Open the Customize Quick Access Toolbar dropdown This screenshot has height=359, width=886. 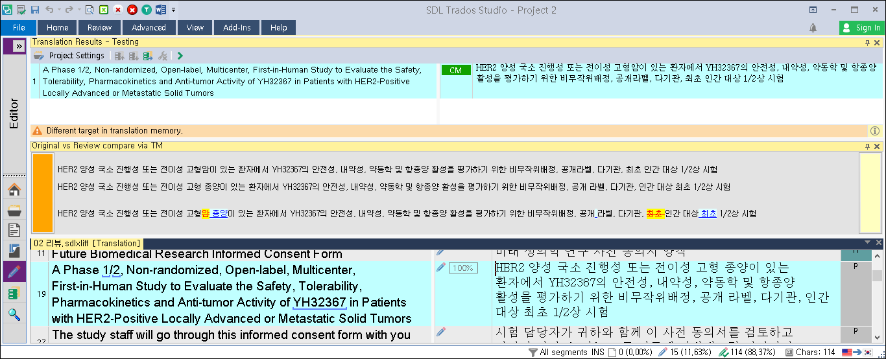click(174, 10)
